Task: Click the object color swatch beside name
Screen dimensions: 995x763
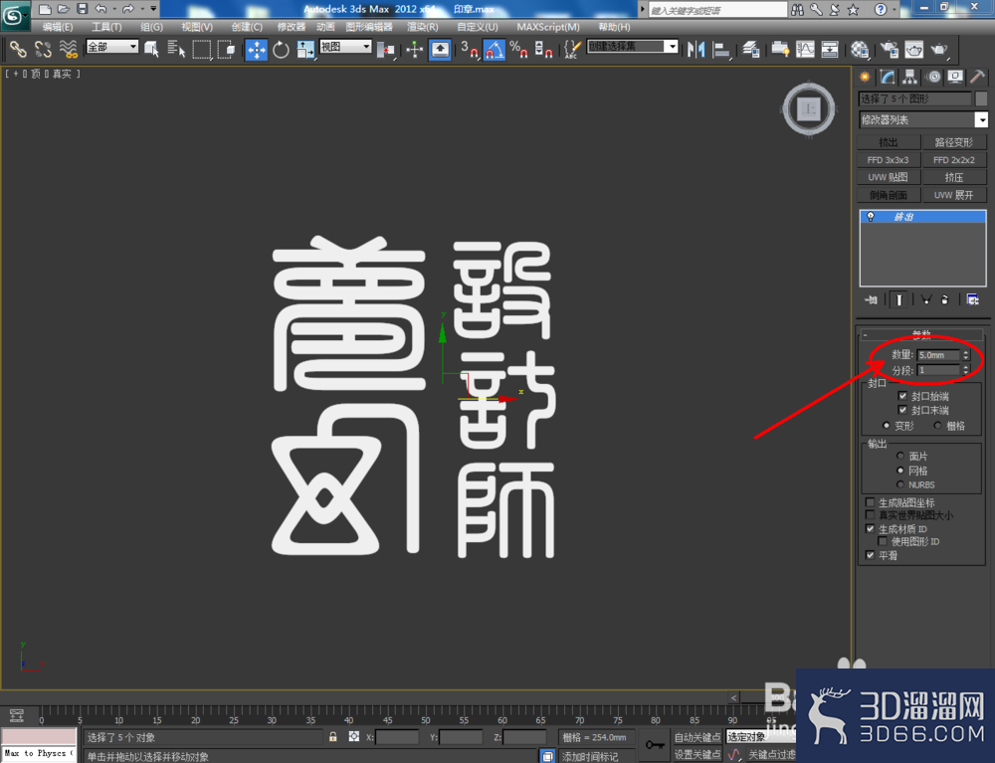Action: click(981, 98)
